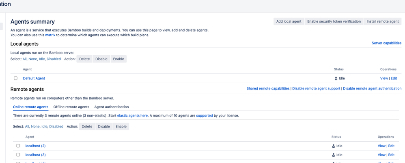Click Default Agent idle status icon
Image resolution: width=405 pixels, height=163 pixels.
[336, 79]
